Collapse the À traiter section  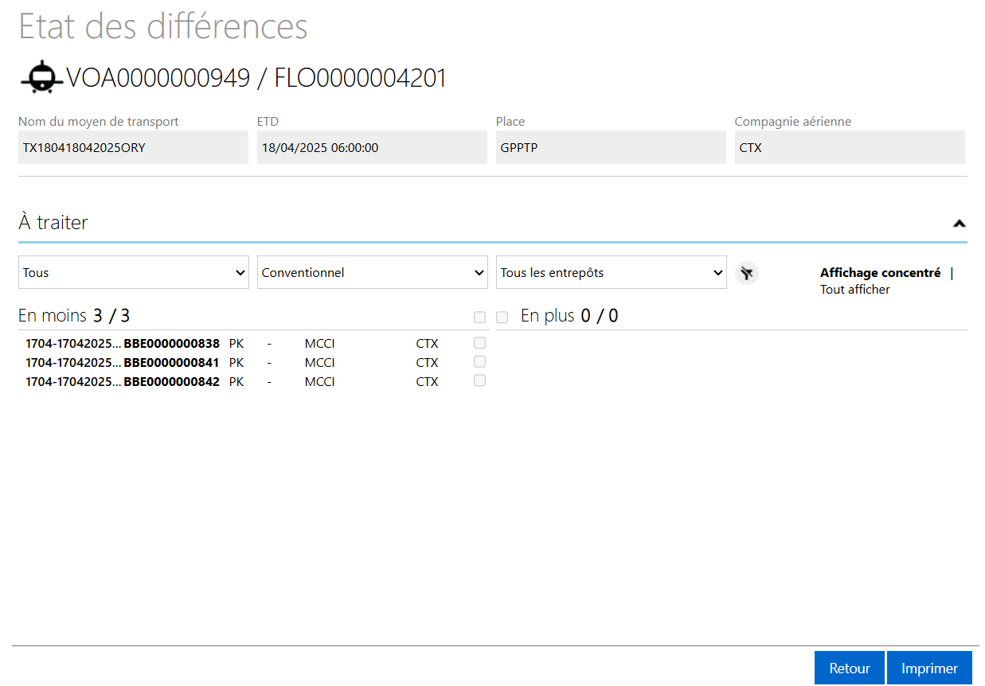point(959,224)
